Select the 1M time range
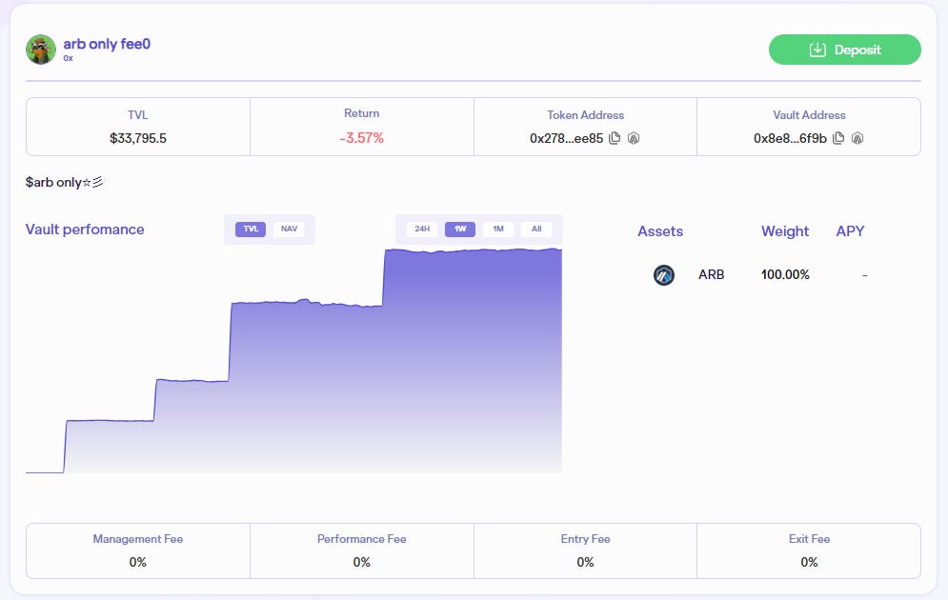The image size is (948, 600). point(498,229)
